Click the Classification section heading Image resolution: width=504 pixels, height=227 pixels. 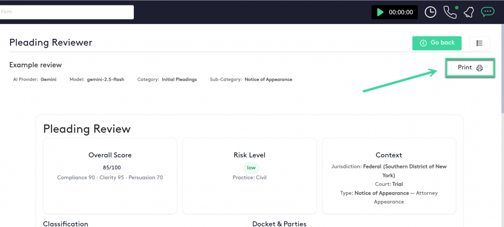point(65,224)
